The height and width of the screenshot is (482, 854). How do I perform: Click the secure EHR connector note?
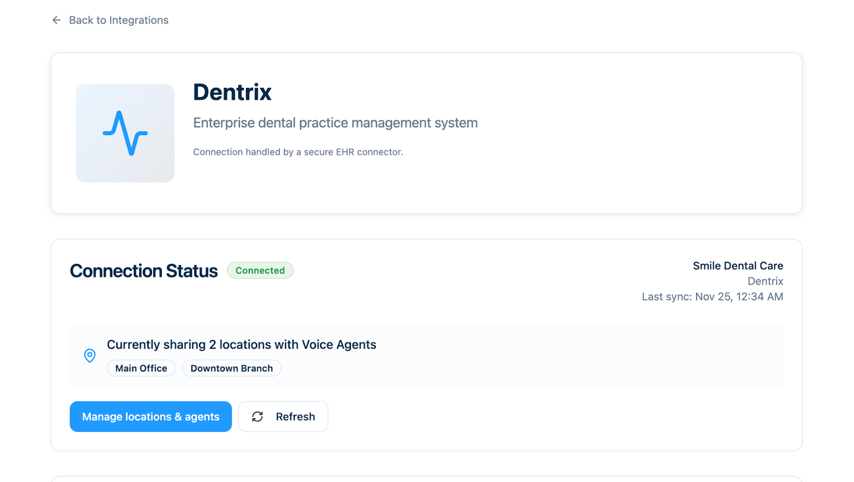point(298,152)
